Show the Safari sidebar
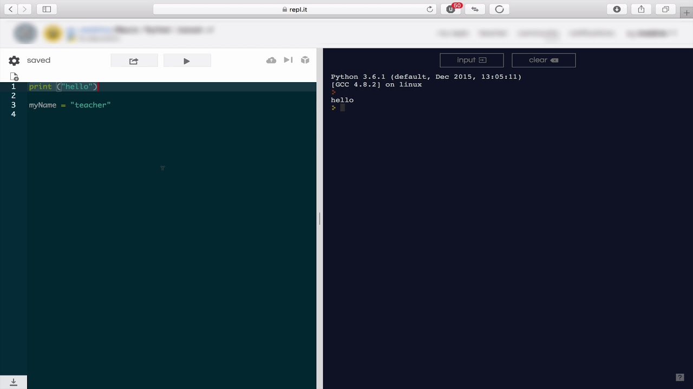The height and width of the screenshot is (389, 693). [47, 9]
